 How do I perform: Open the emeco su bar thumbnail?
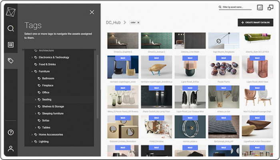coord(224,97)
